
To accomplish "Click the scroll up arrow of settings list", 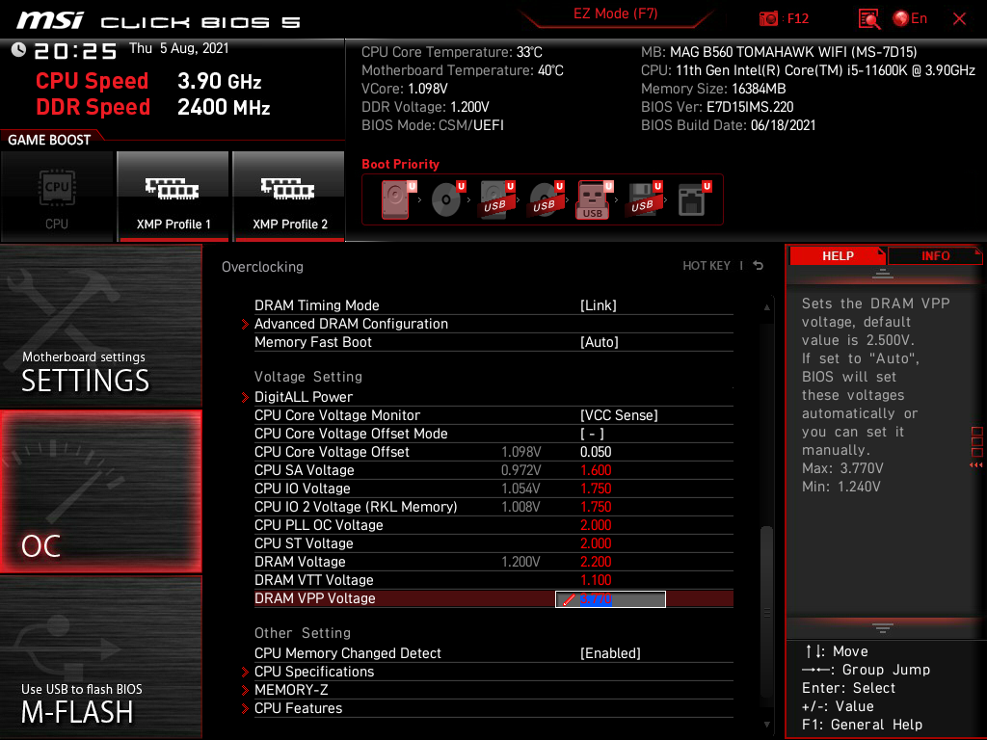I will [766, 307].
